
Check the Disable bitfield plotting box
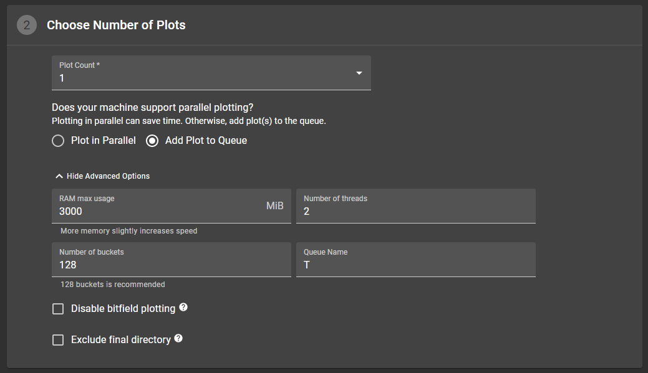click(x=58, y=308)
